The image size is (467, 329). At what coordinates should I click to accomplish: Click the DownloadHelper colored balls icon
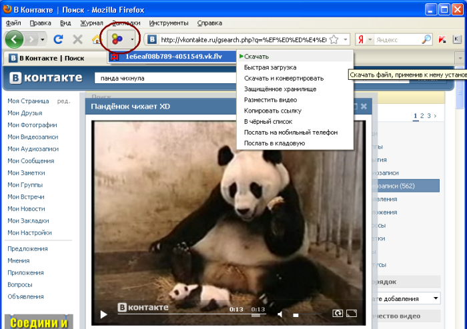(x=118, y=39)
